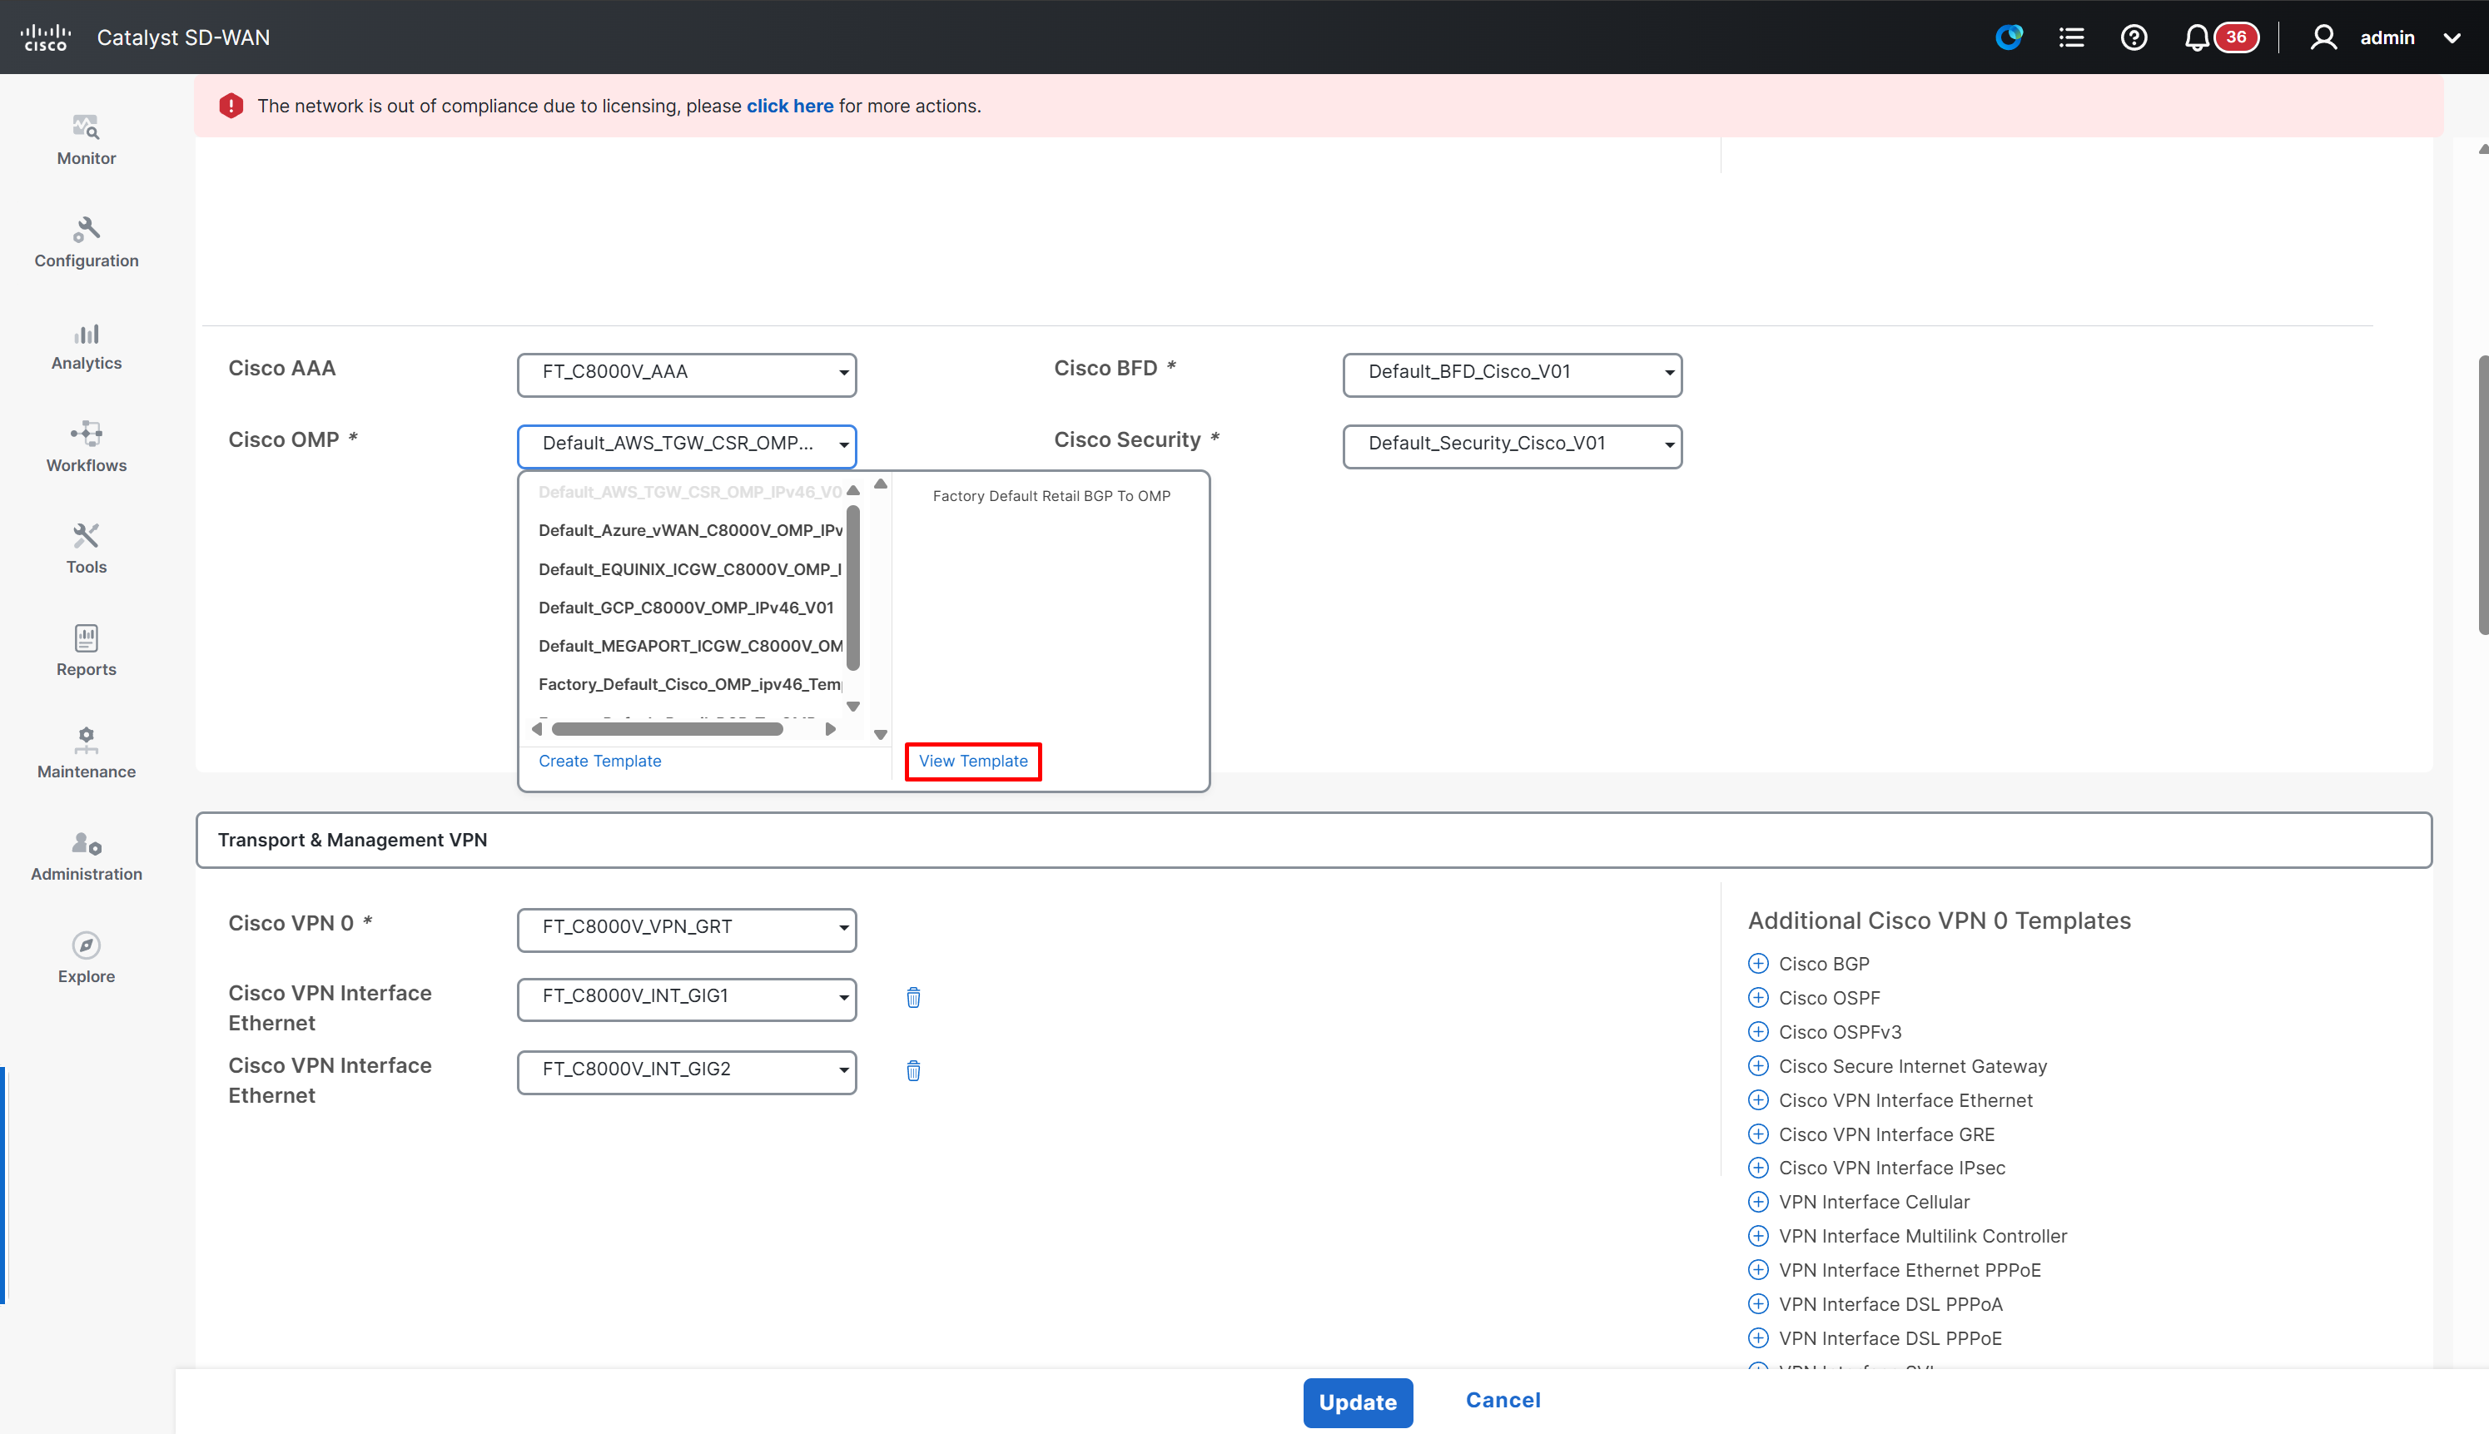Select Default_EQUINIX_ICGW_C8000V_OMP template option
Image resolution: width=2489 pixels, height=1434 pixels.
click(690, 569)
